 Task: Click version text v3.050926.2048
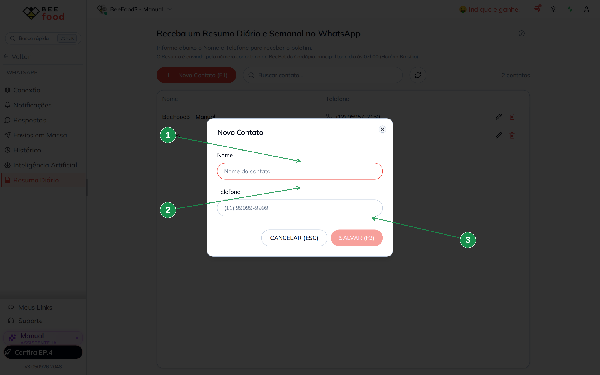click(43, 367)
